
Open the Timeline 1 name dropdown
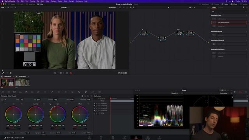pos(65,7)
